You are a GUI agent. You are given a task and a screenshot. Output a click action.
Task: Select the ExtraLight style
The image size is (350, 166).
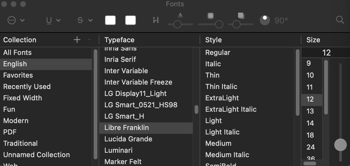coord(247,98)
